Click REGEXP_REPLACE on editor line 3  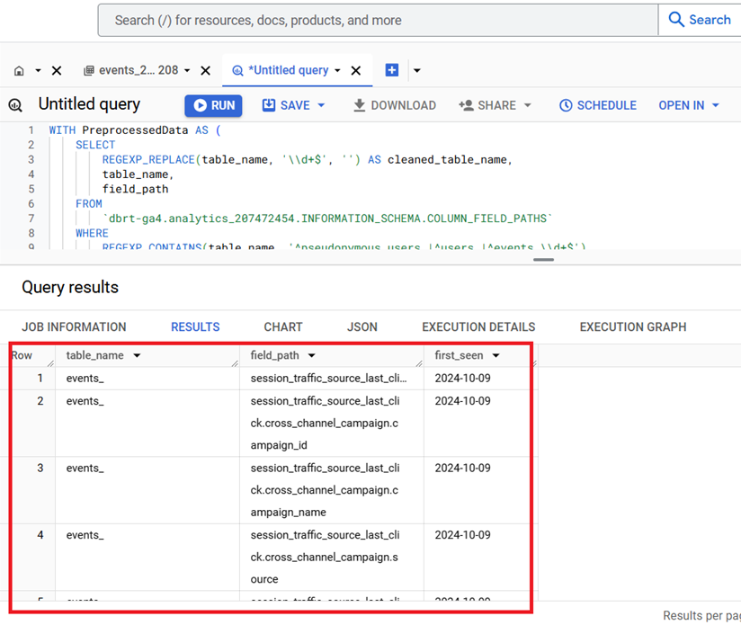[x=148, y=160]
